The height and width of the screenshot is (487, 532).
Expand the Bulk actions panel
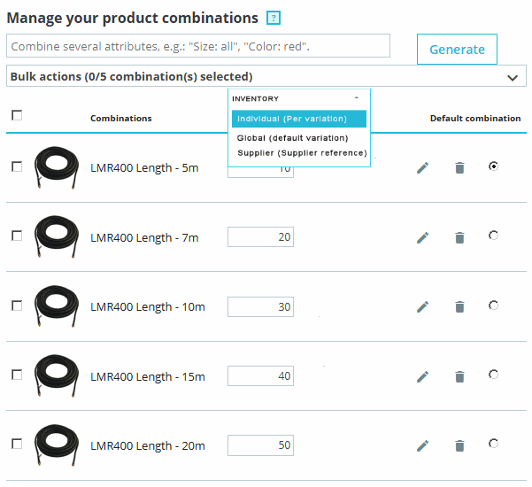click(512, 77)
